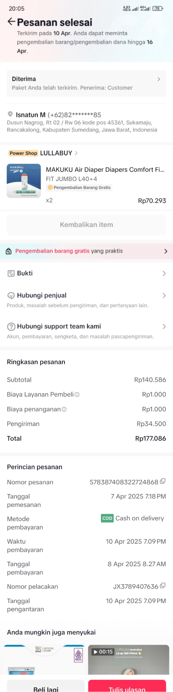
Task: Tap info icon next to Biaya penanganan
Action: pos(64,409)
